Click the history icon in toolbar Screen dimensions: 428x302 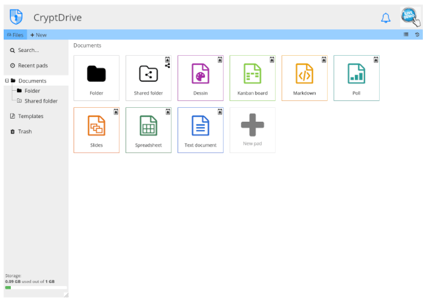tap(417, 35)
